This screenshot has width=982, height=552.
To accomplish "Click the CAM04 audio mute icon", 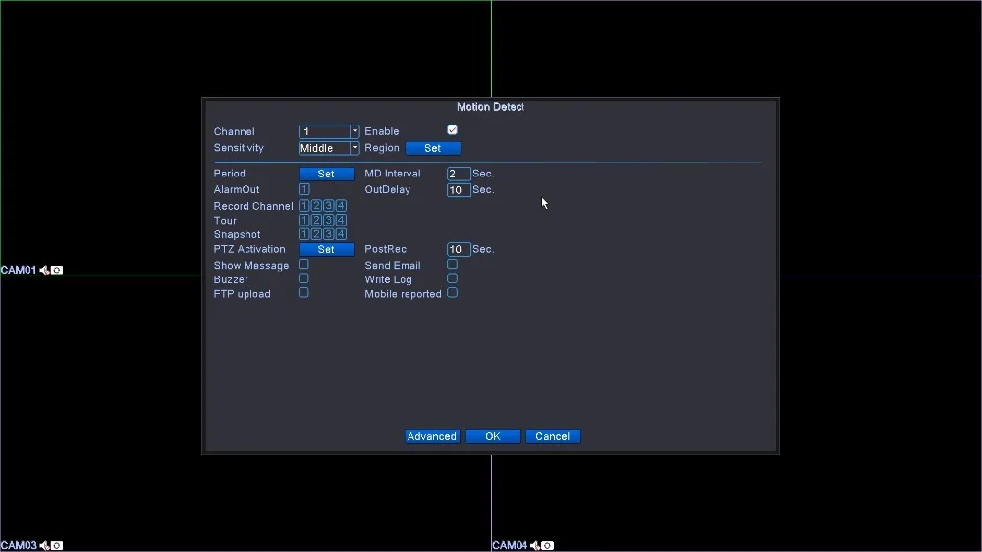I will point(535,546).
